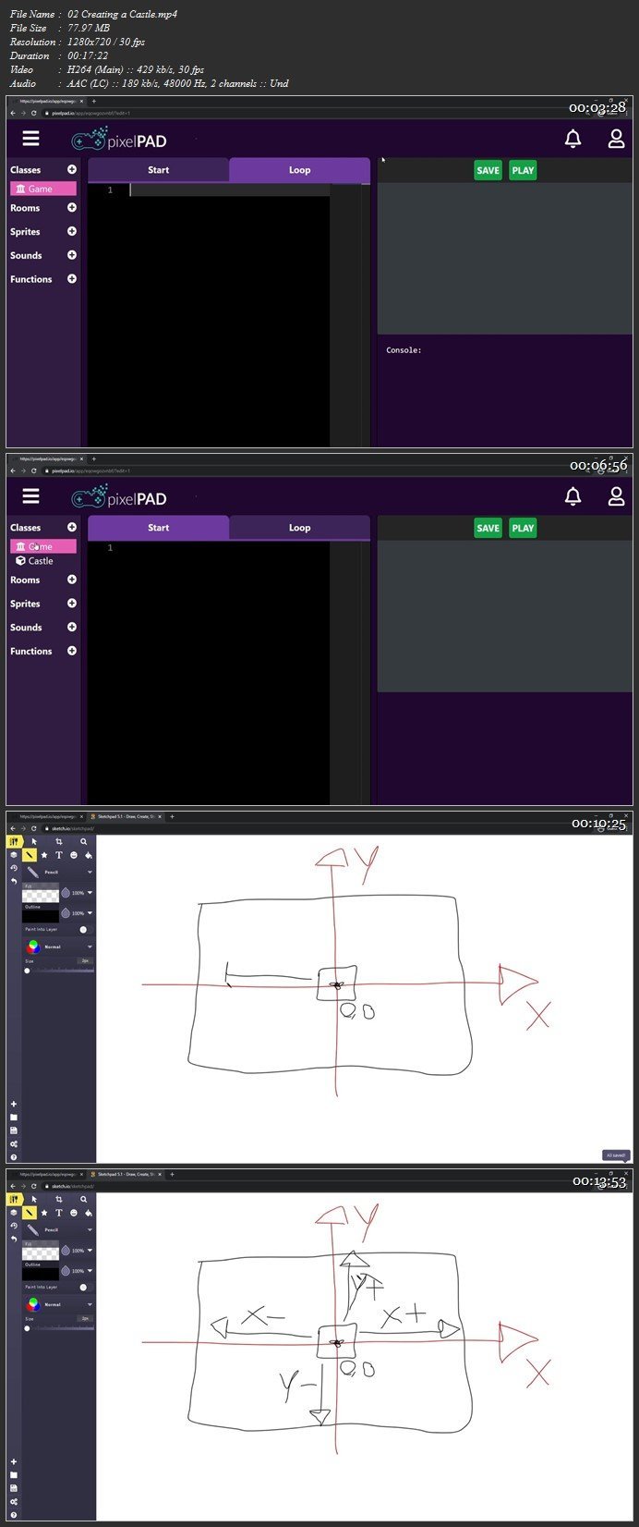The width and height of the screenshot is (639, 1527).
Task: Select the Loop tab in the 00:06:56 frame
Action: pos(299,528)
